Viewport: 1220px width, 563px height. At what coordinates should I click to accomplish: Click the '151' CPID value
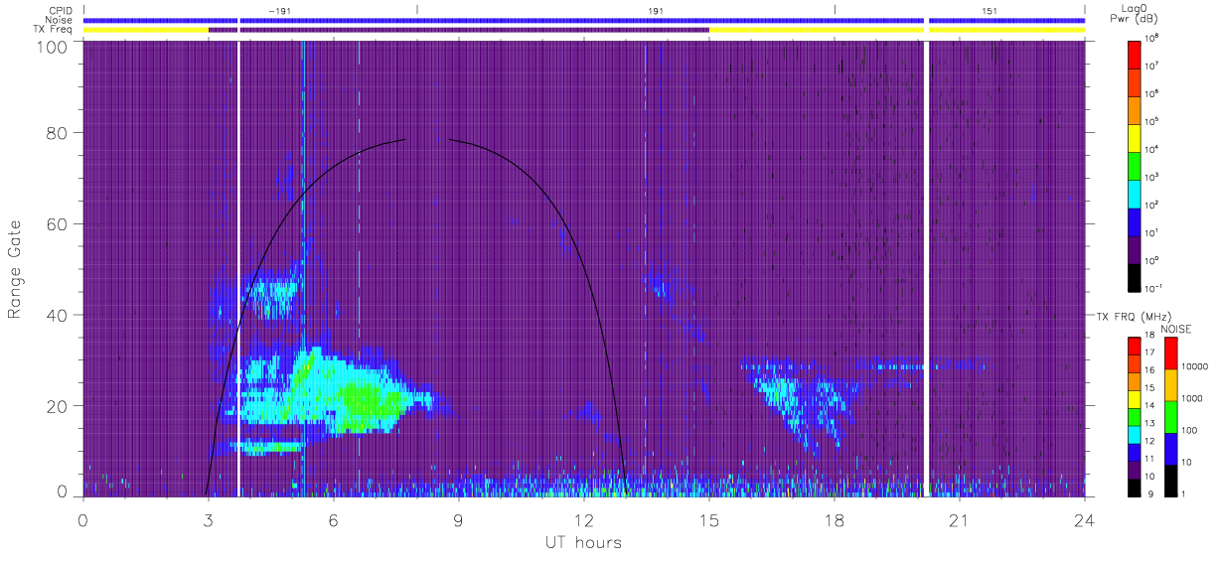pos(990,10)
